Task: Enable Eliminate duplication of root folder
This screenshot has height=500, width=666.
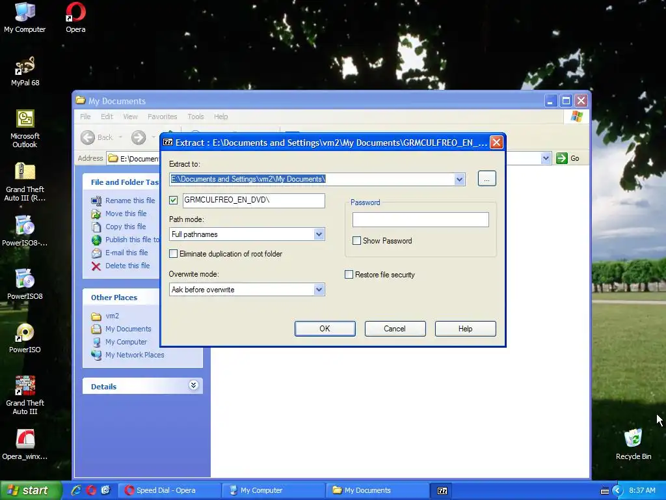Action: [173, 254]
